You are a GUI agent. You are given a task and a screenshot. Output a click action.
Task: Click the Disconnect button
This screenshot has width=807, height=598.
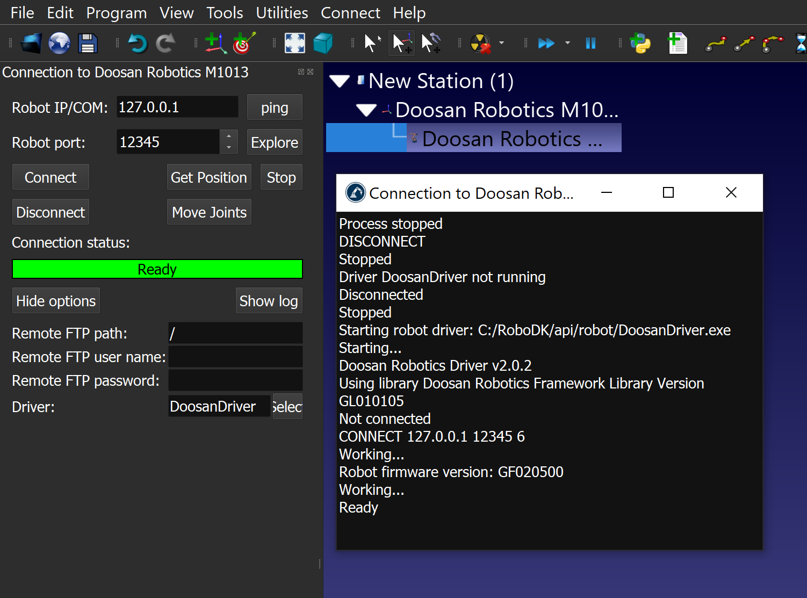51,212
